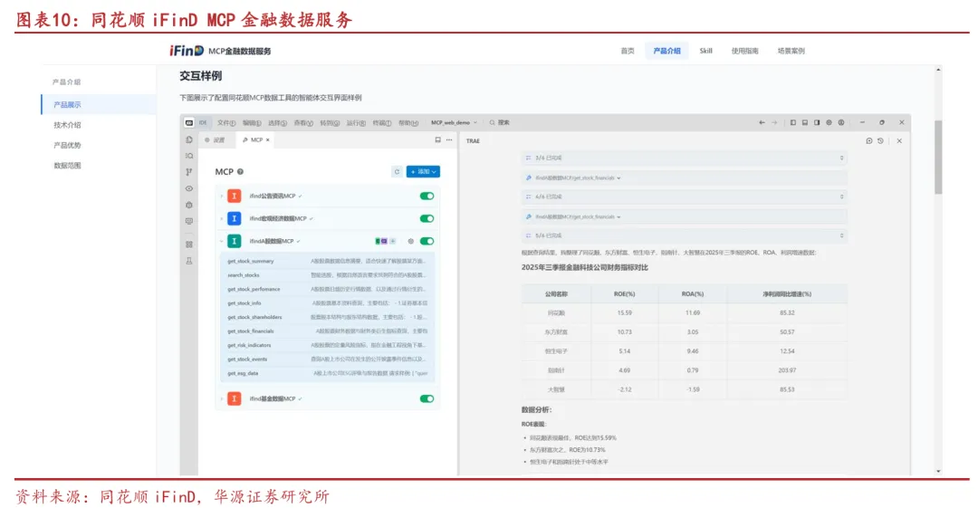Switch to the 设置 editor tab
The height and width of the screenshot is (508, 978).
216,139
